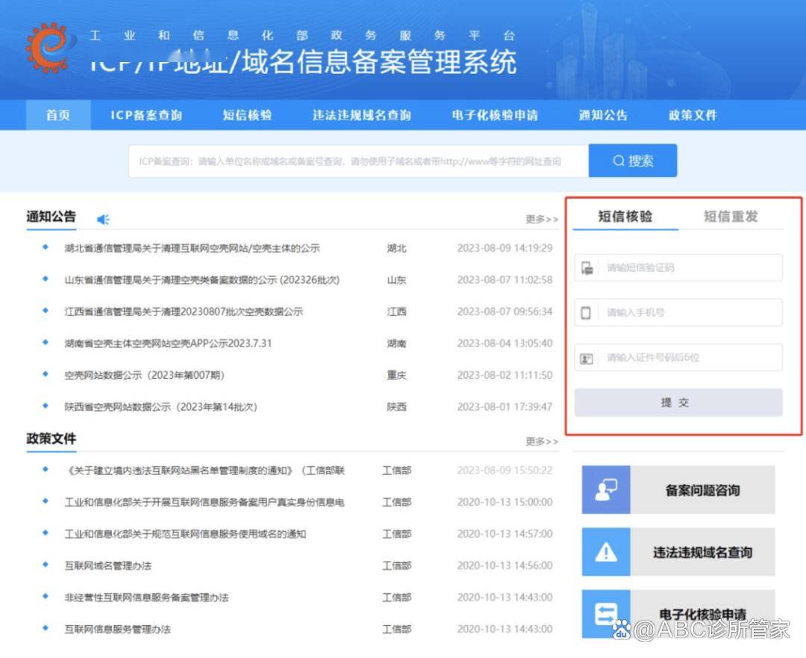Viewport: 806px width, 658px height.
Task: Open the 湖北省通信管理局 空壳网站 notice
Action: [x=192, y=249]
